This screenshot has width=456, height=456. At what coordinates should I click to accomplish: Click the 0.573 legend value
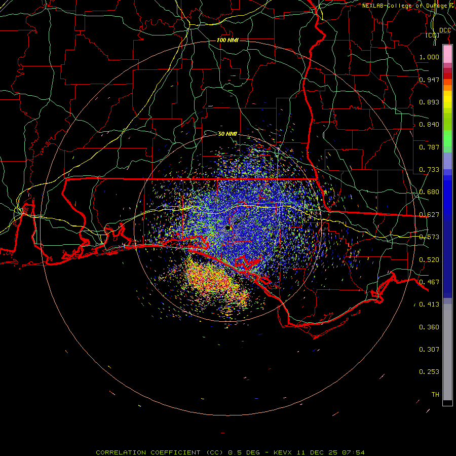429,237
